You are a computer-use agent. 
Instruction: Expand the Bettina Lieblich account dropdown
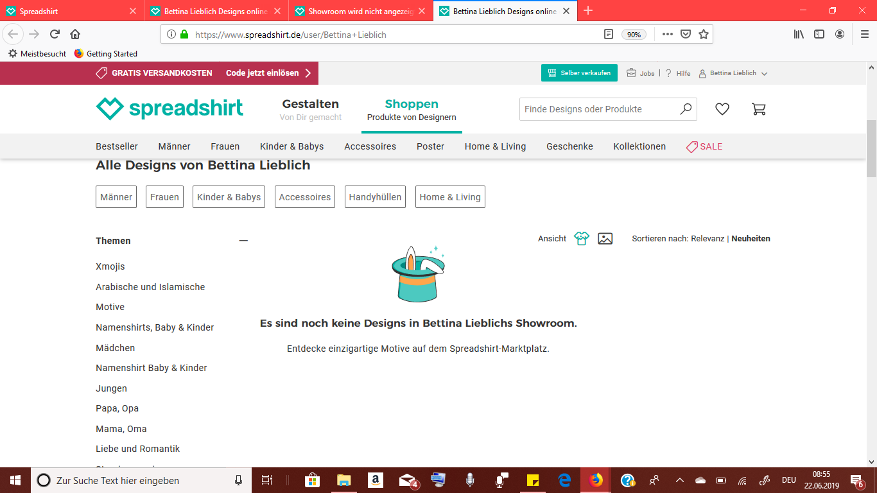click(733, 73)
